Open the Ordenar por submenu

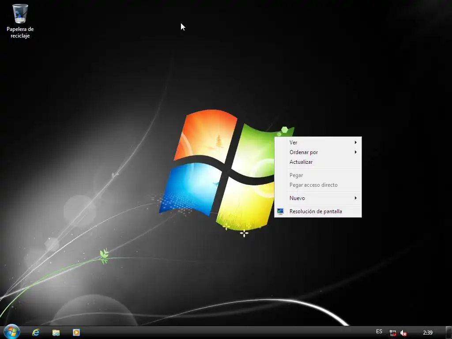click(318, 152)
